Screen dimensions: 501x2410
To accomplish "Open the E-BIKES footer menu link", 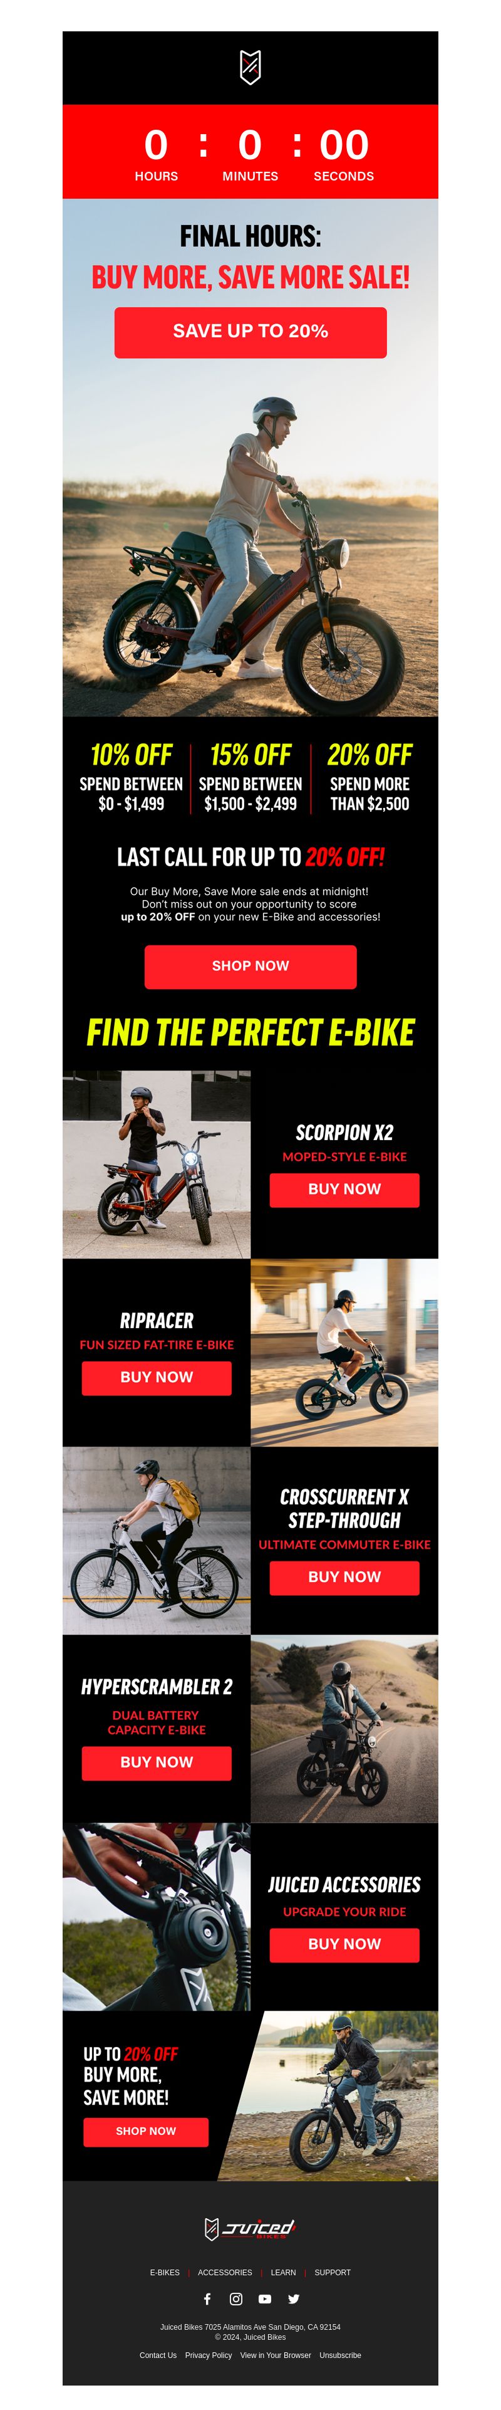I will click(x=165, y=2271).
